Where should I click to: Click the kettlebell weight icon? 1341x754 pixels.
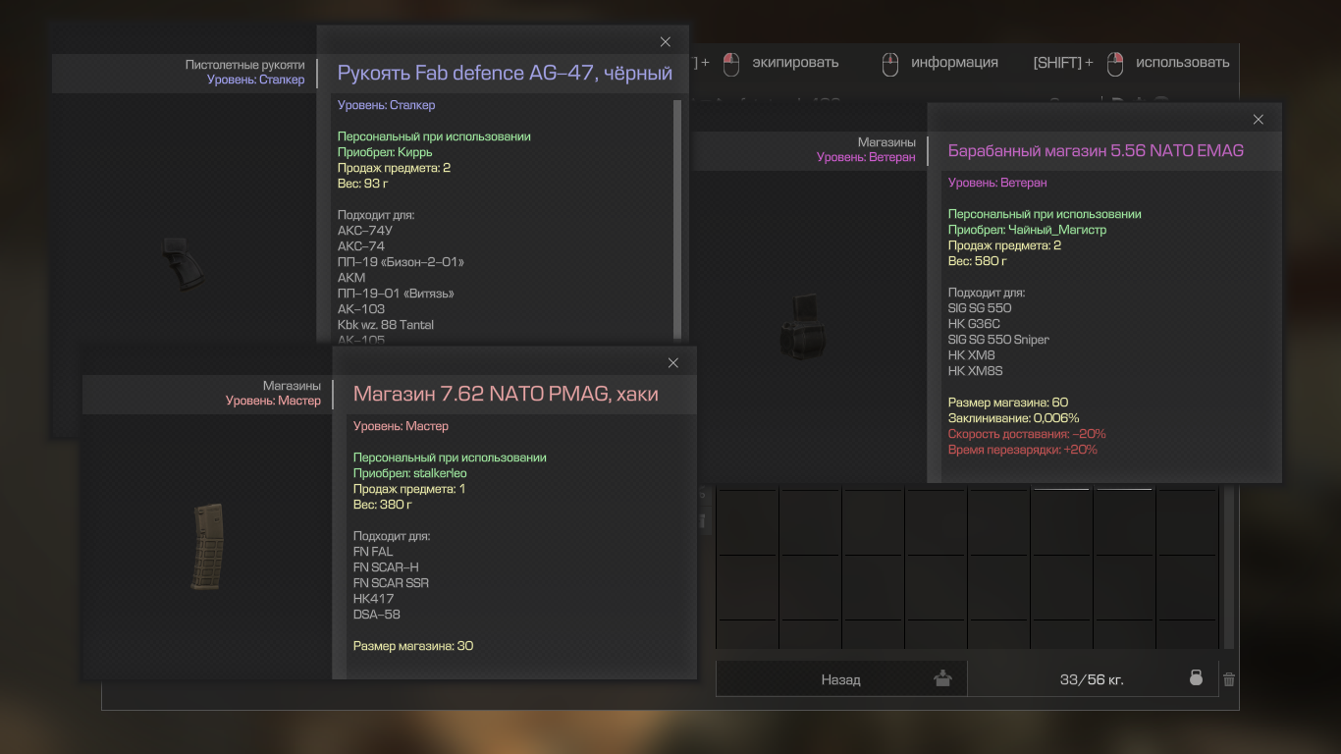(1196, 677)
